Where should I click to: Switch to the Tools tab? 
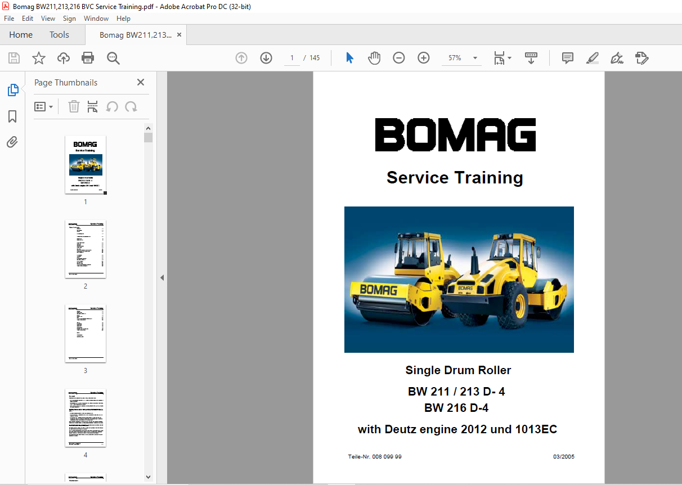pos(59,35)
